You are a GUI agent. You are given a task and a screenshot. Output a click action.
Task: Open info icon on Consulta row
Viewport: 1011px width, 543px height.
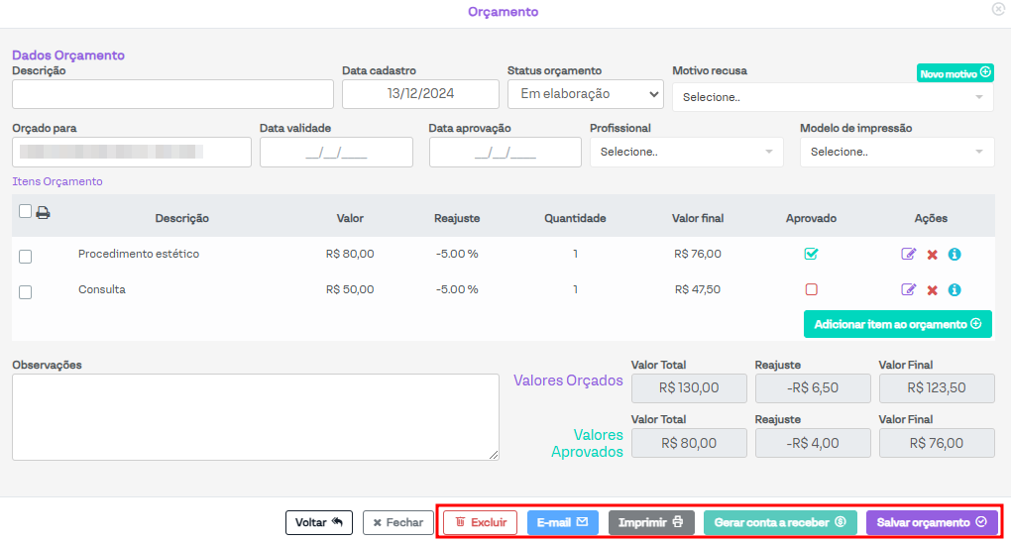pos(955,289)
